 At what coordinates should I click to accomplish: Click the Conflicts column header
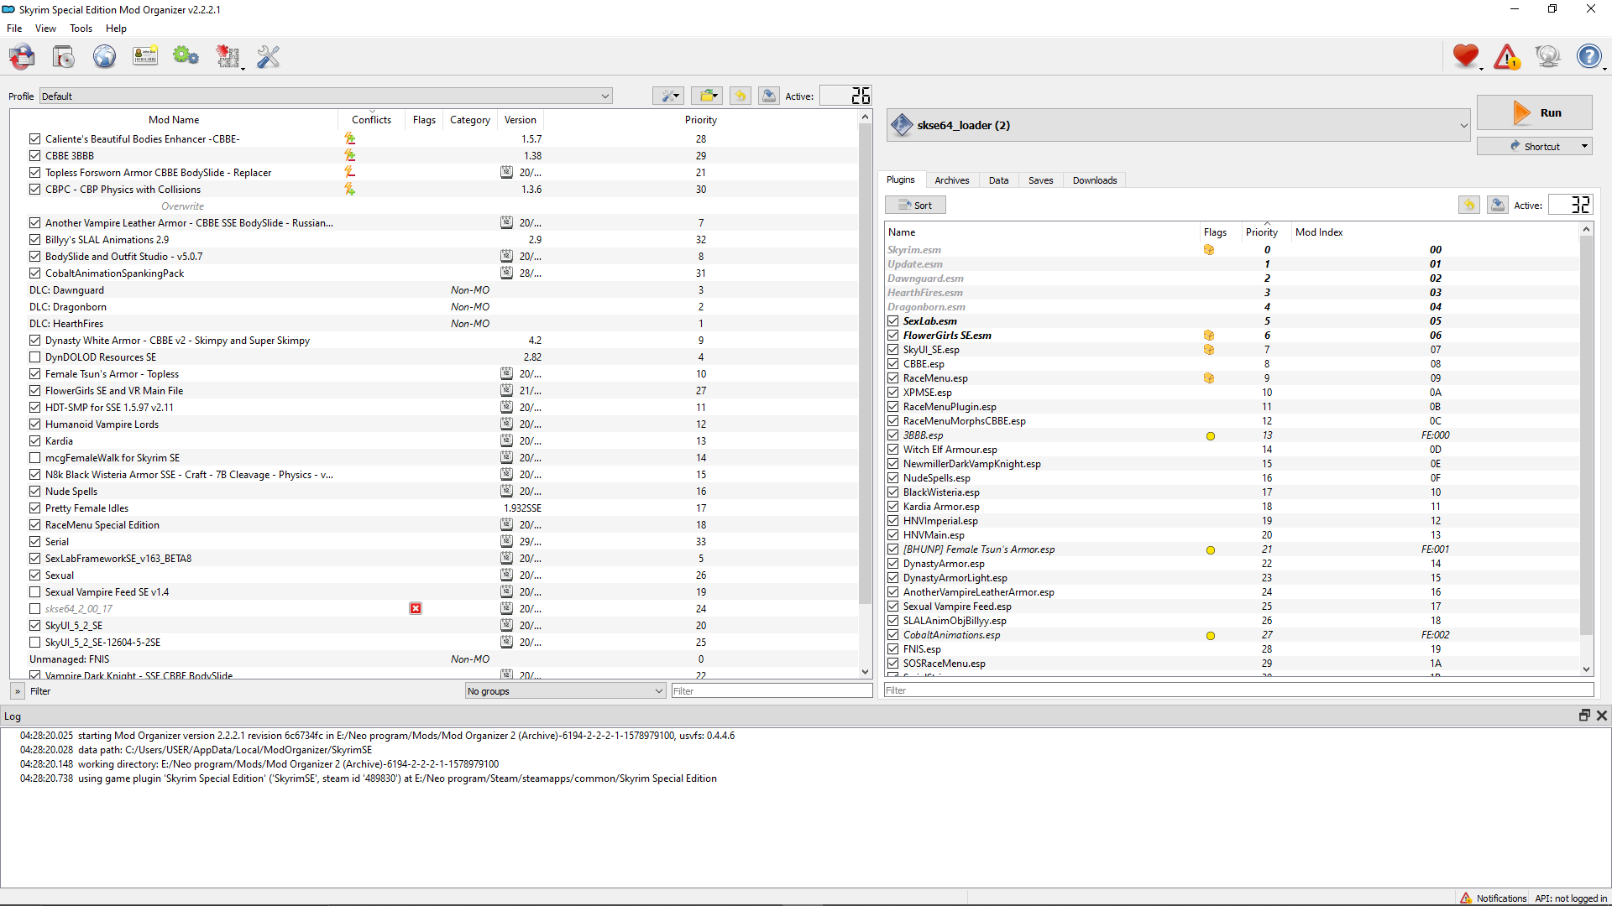pyautogui.click(x=371, y=119)
